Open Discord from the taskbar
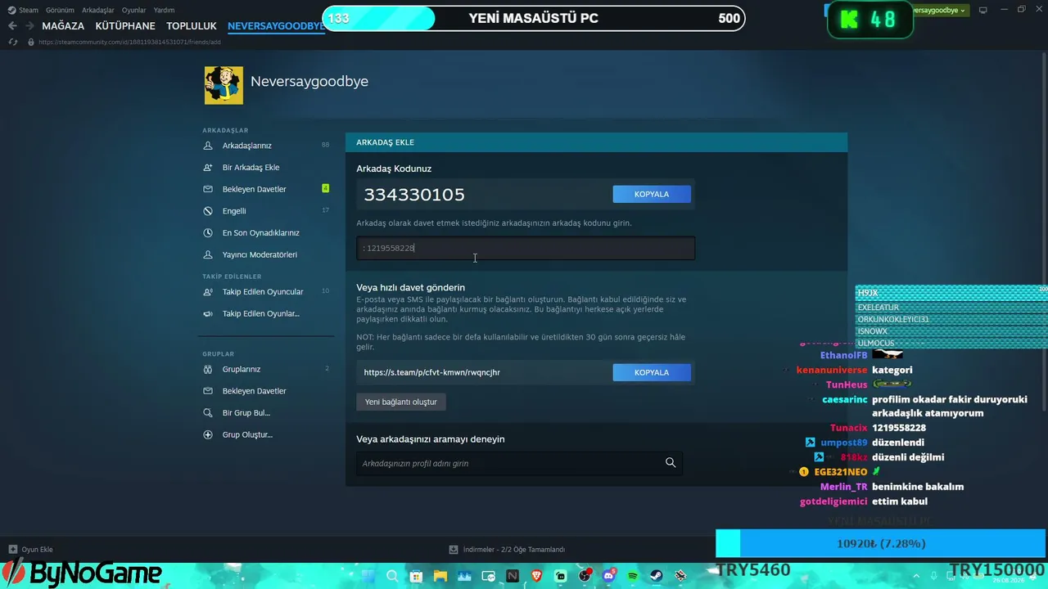The height and width of the screenshot is (589, 1048). (609, 576)
